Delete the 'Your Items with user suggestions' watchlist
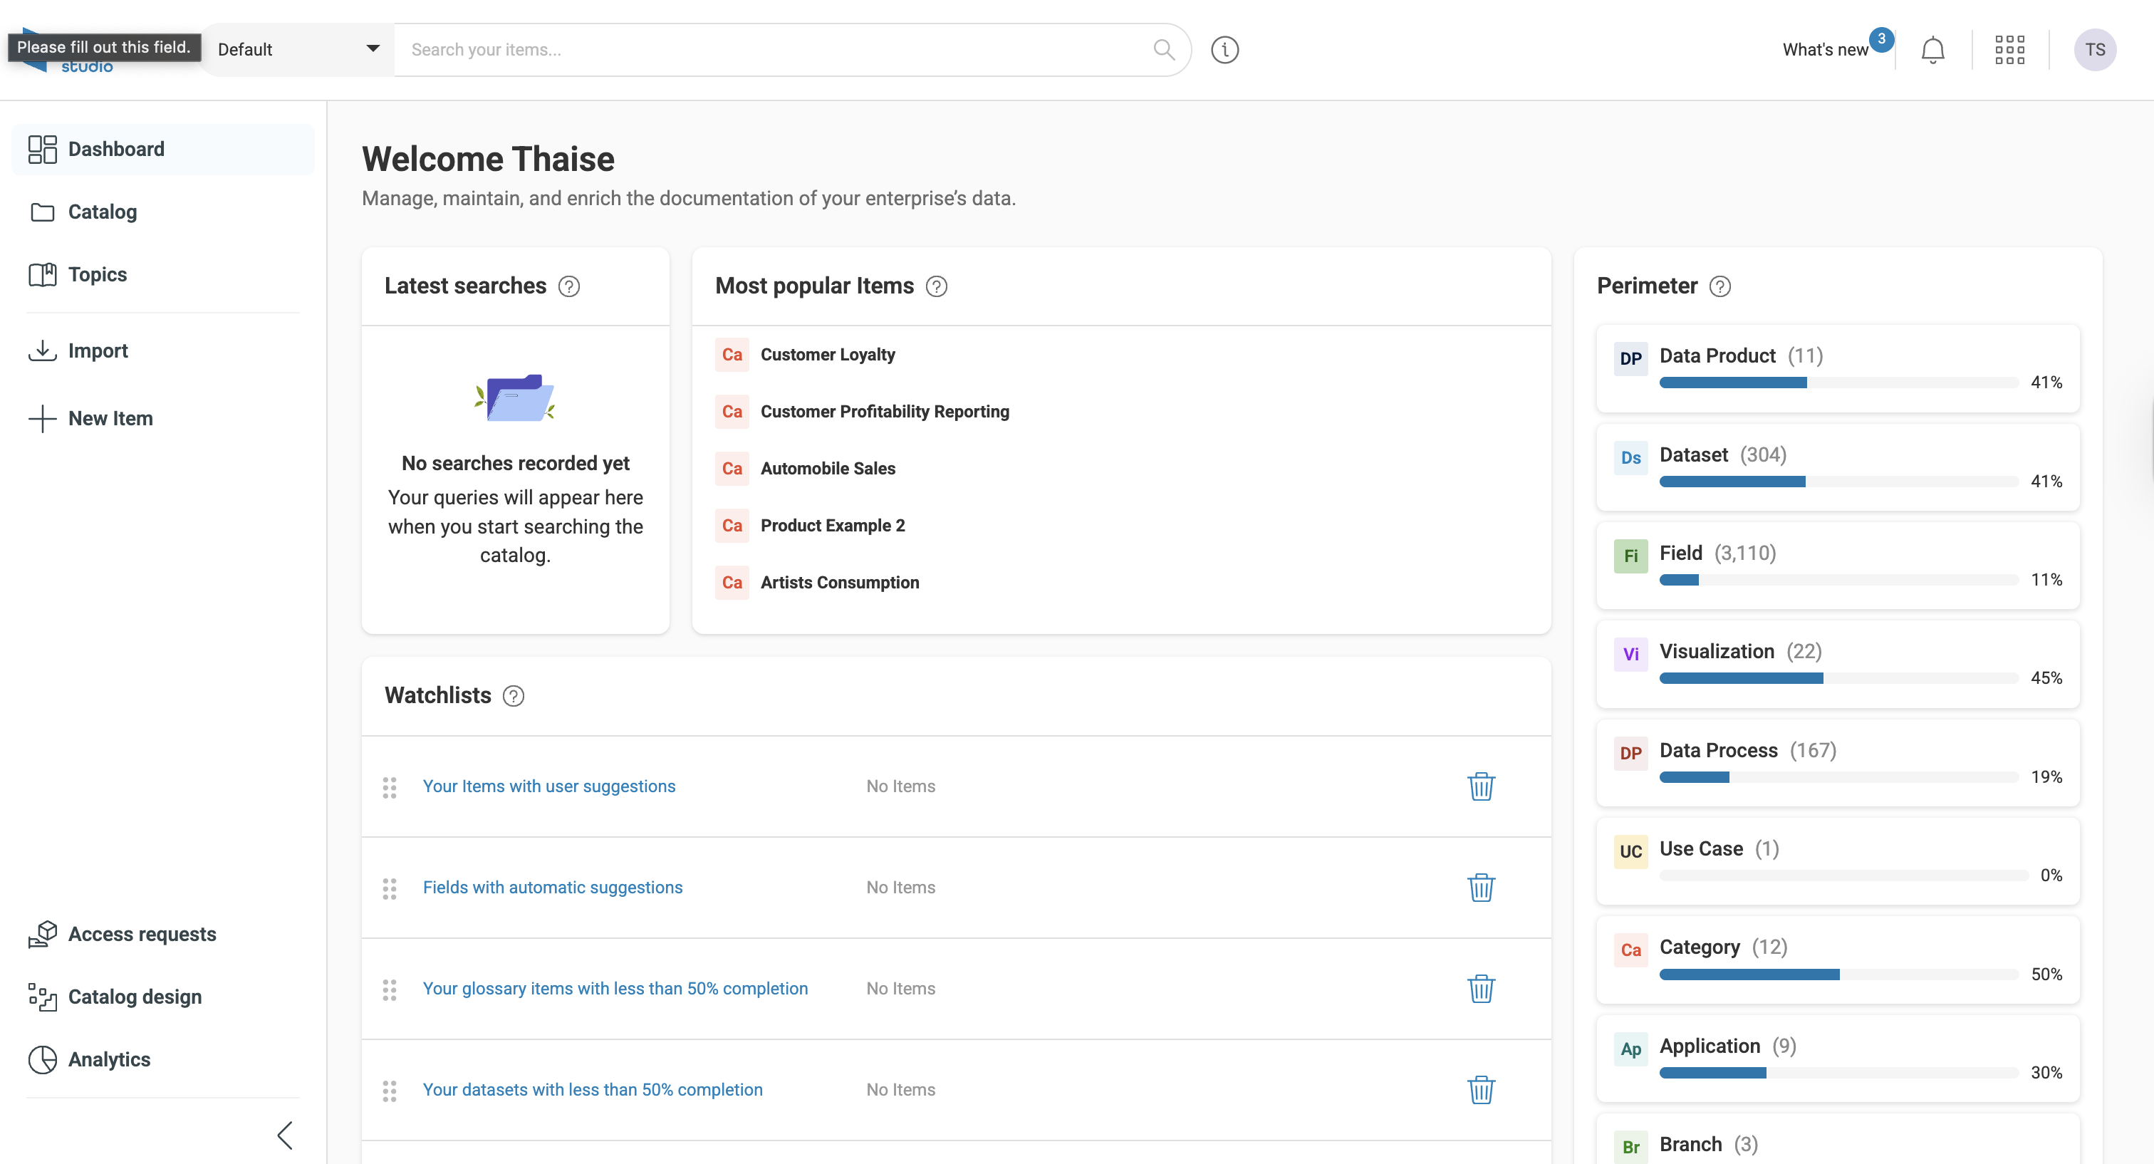Viewport: 2154px width, 1164px height. click(1481, 786)
